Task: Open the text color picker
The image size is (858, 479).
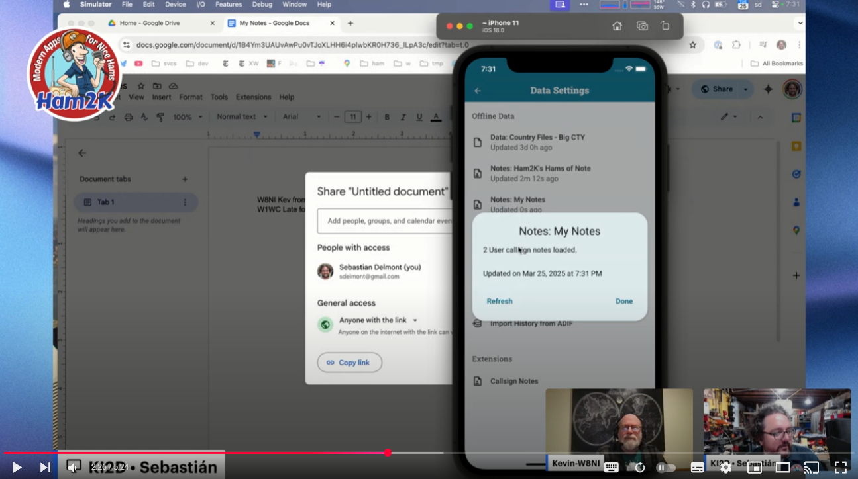Action: tap(436, 117)
